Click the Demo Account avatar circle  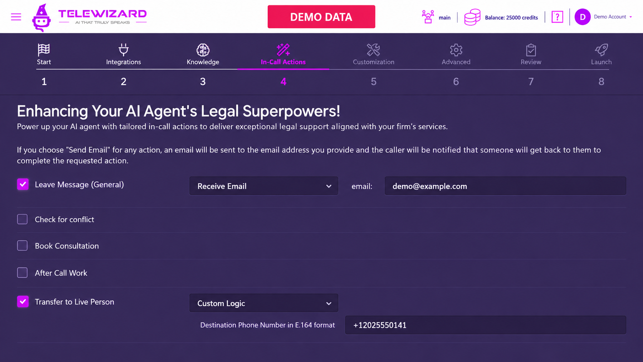click(x=583, y=17)
